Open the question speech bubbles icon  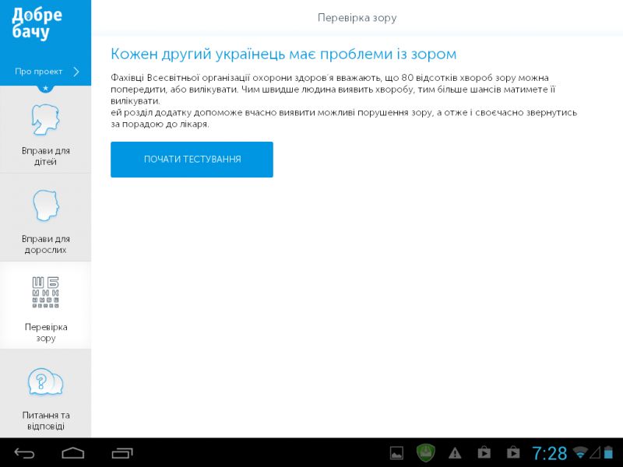point(45,382)
